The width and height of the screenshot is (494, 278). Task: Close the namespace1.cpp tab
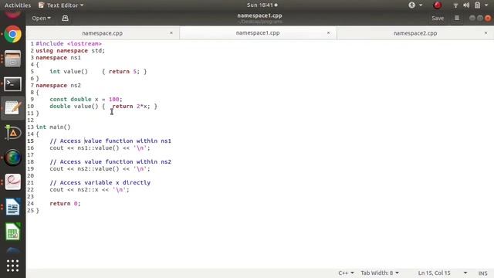328,32
